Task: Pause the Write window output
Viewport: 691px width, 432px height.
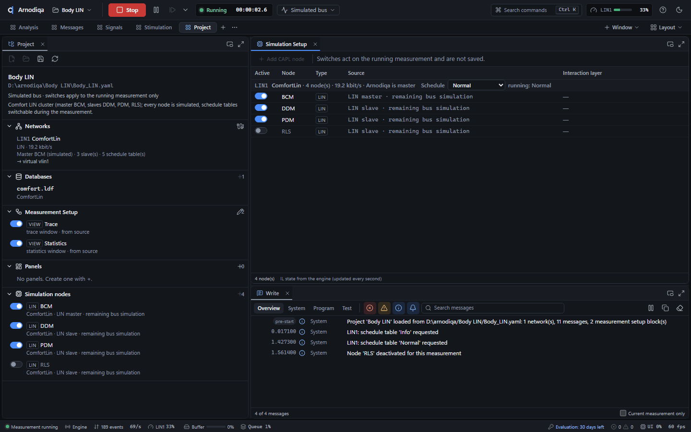Action: [651, 308]
